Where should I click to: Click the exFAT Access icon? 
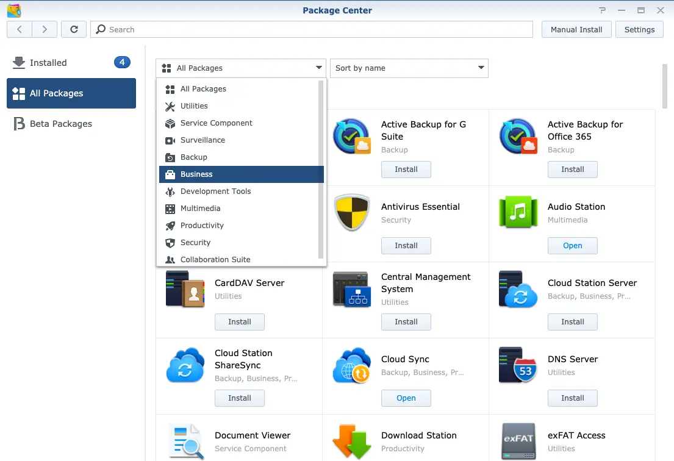click(518, 441)
